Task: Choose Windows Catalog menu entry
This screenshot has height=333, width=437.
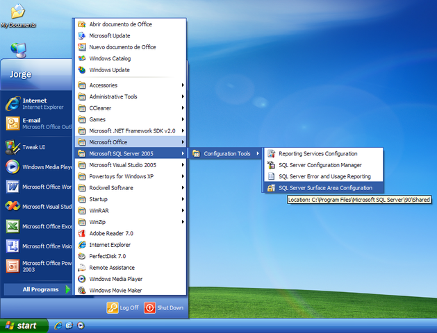Action: point(131,58)
